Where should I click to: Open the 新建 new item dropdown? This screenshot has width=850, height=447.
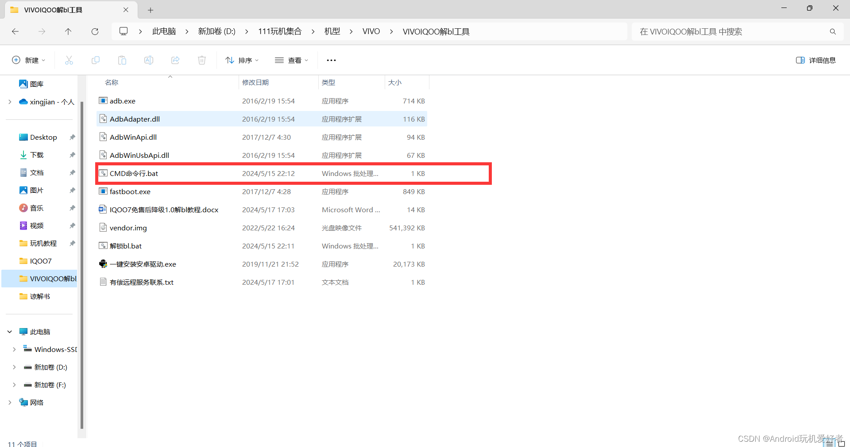[28, 60]
